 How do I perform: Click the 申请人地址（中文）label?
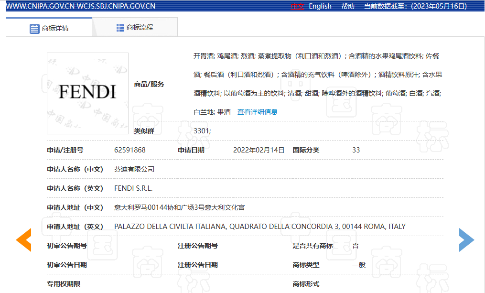(75, 207)
